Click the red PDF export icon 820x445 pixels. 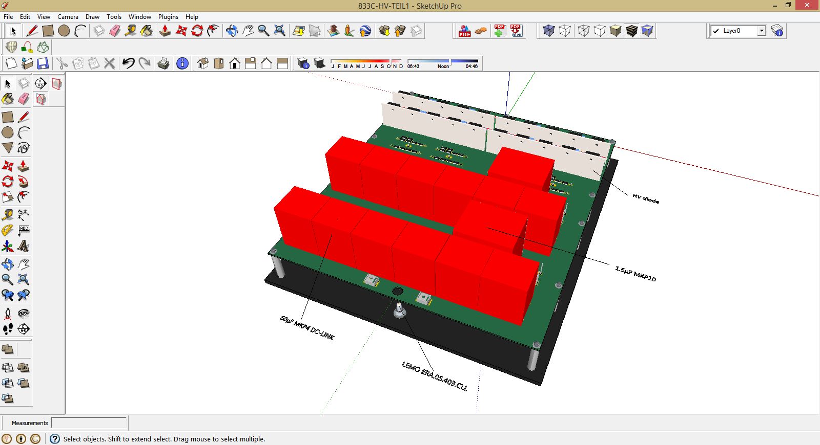464,31
